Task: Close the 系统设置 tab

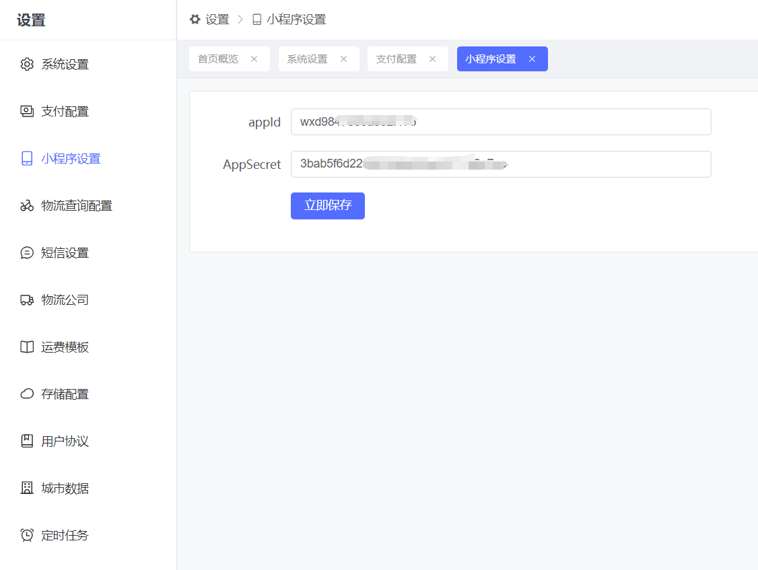Action: pyautogui.click(x=344, y=59)
